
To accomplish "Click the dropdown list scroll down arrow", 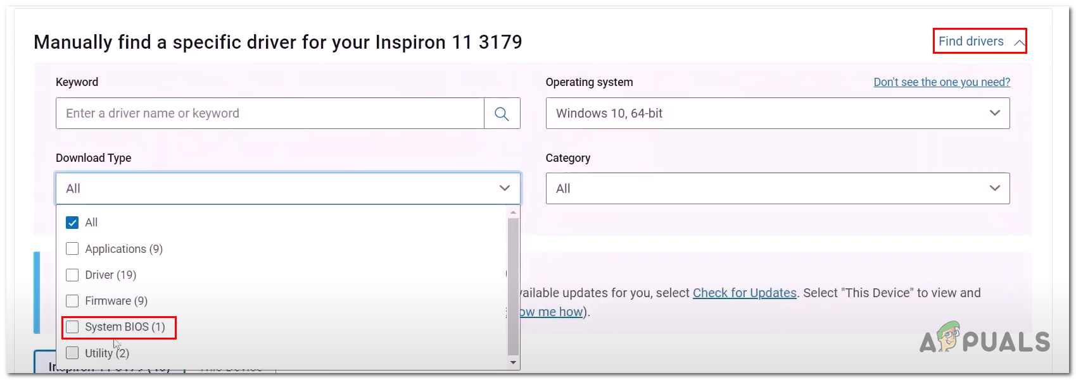I will click(513, 363).
